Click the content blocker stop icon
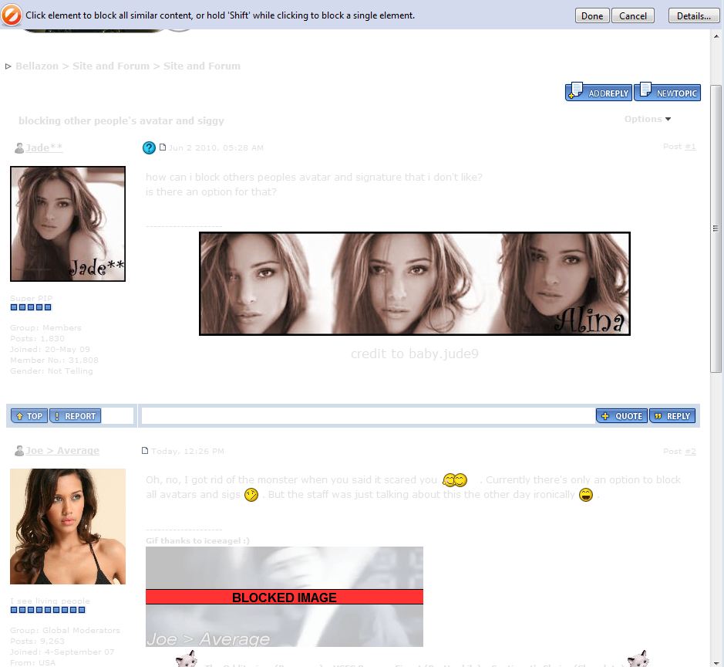Image resolution: width=724 pixels, height=667 pixels. (x=11, y=15)
